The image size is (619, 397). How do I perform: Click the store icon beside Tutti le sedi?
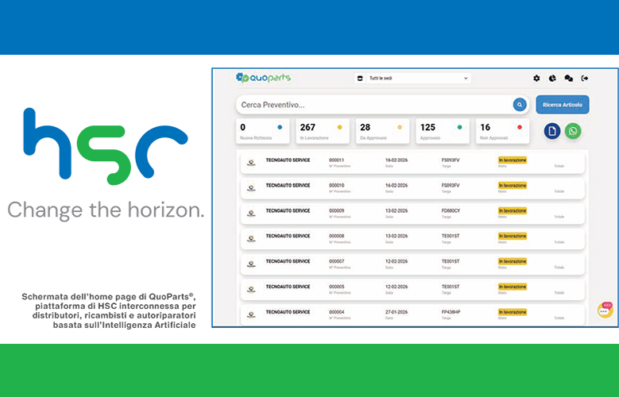pyautogui.click(x=360, y=78)
